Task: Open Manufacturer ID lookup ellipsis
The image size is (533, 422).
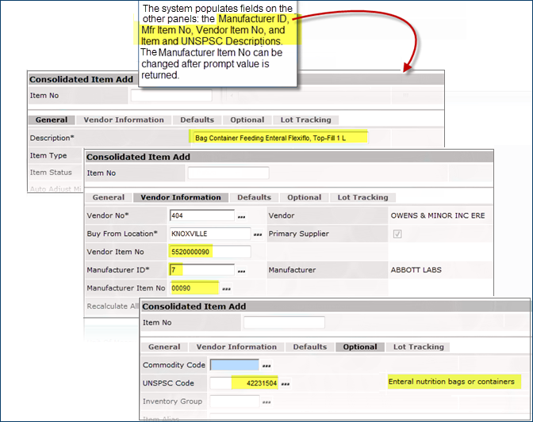Action: [x=242, y=271]
